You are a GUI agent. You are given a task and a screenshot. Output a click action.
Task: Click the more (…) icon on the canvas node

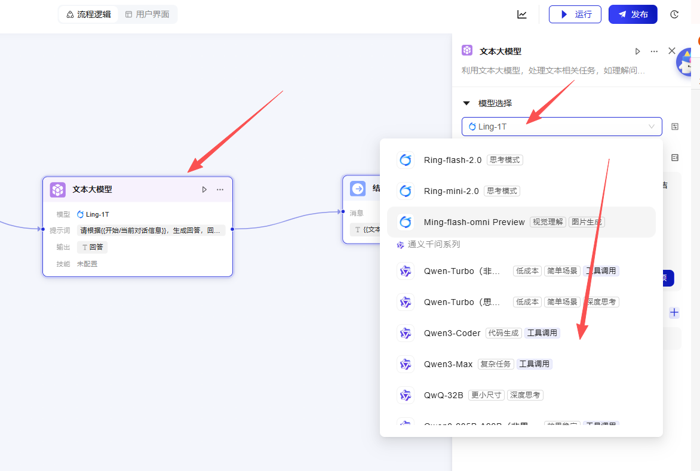[x=220, y=189]
